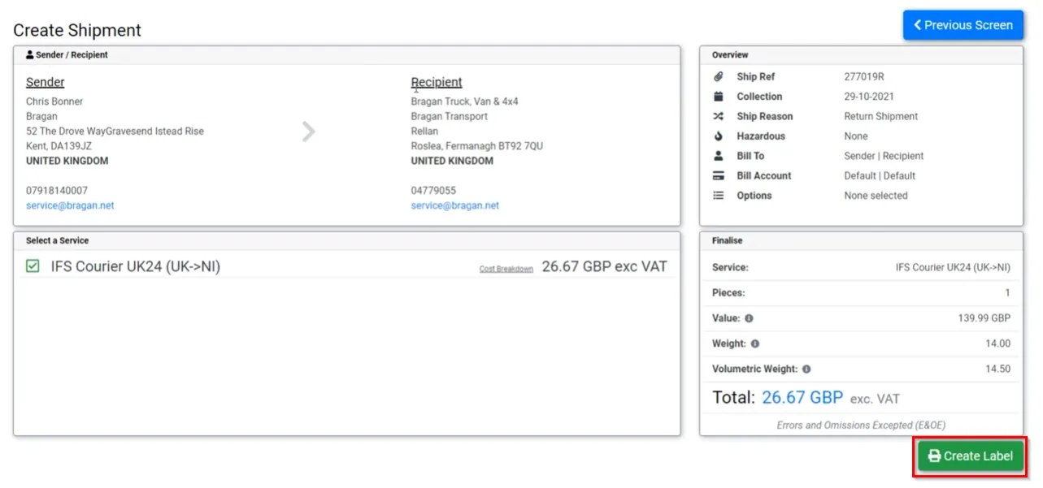Click the Errors and Omissions Excepted note
Image resolution: width=1043 pixels, height=488 pixels.
point(862,425)
